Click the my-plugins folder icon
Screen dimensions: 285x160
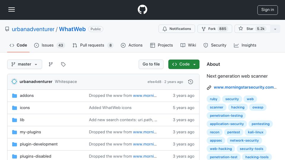click(x=14, y=132)
